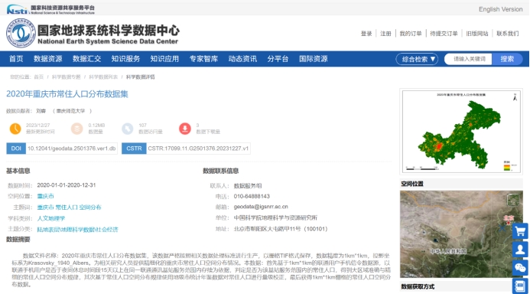Switch to English Version

pos(501,9)
